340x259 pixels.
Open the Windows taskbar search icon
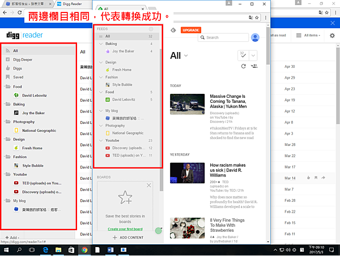(19, 250)
